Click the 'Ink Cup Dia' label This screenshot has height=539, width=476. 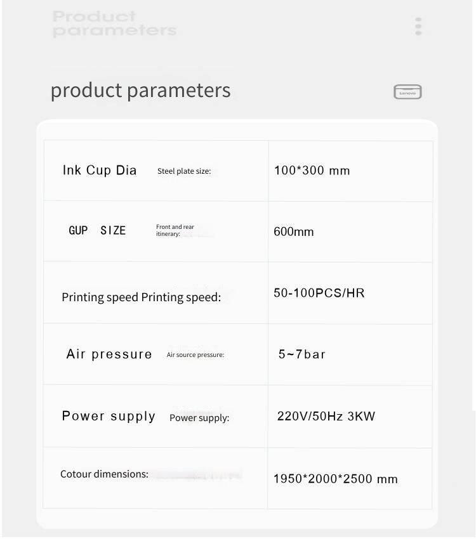point(100,170)
